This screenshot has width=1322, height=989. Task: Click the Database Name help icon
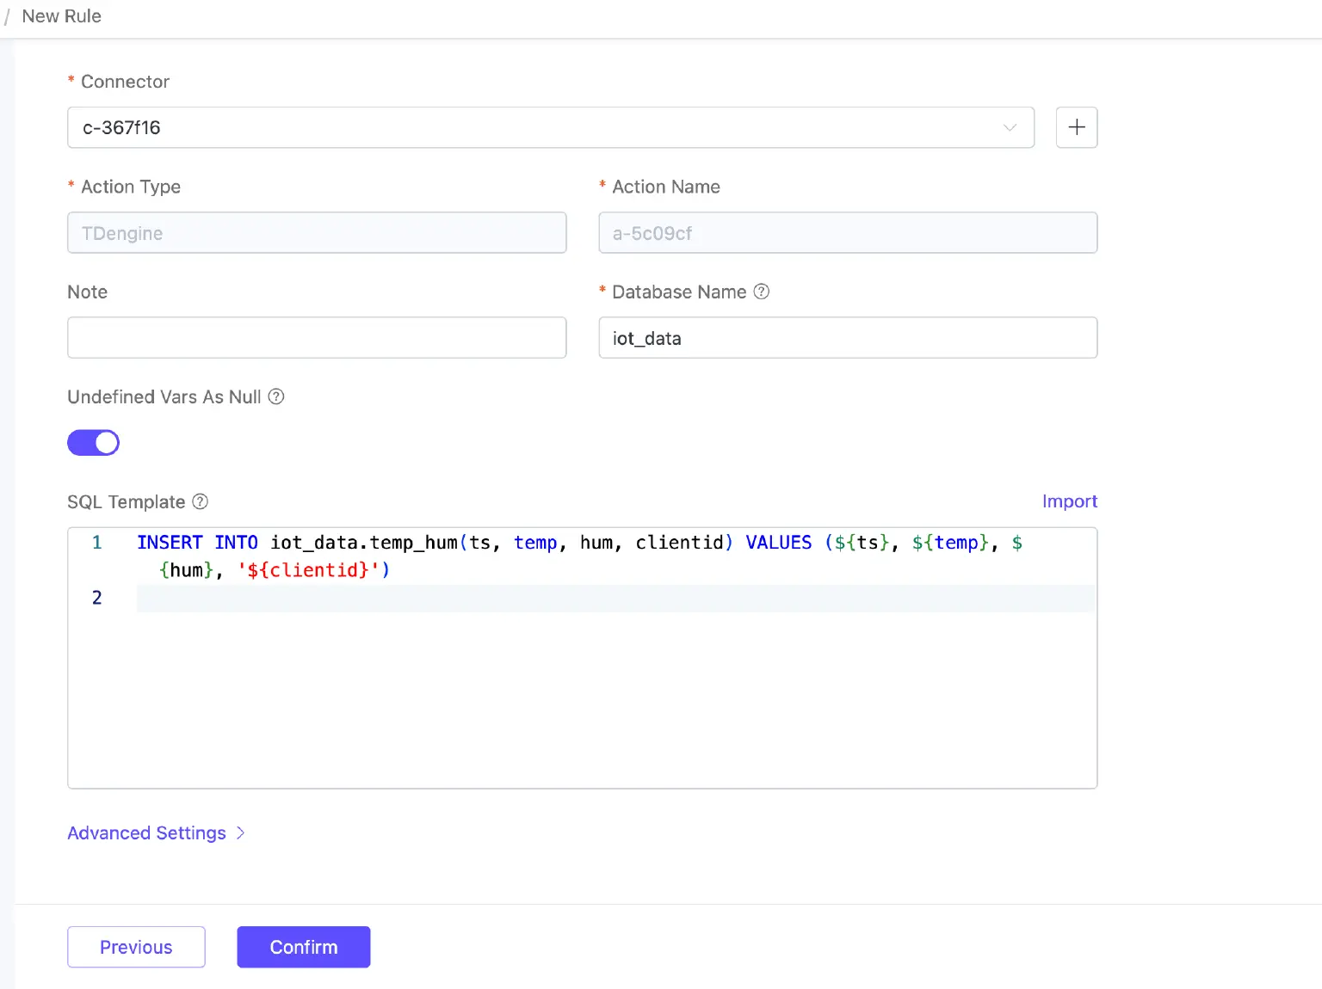click(761, 292)
